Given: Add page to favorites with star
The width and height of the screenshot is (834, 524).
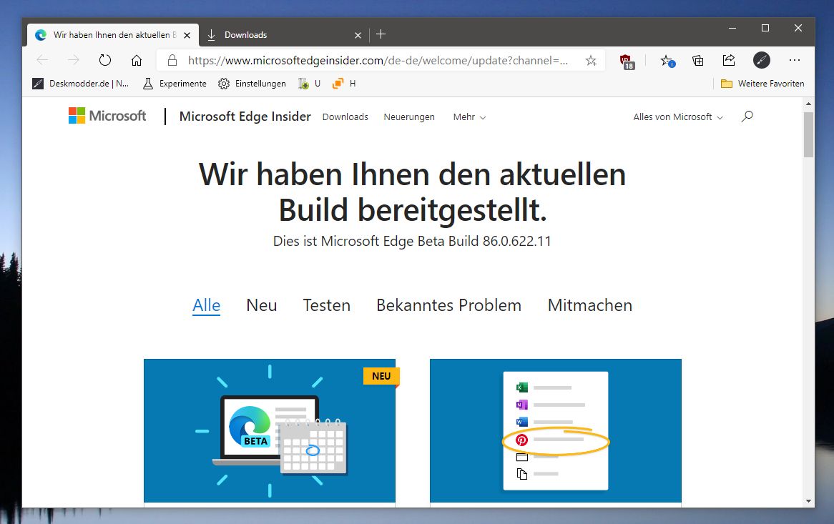Looking at the screenshot, I should [x=591, y=60].
